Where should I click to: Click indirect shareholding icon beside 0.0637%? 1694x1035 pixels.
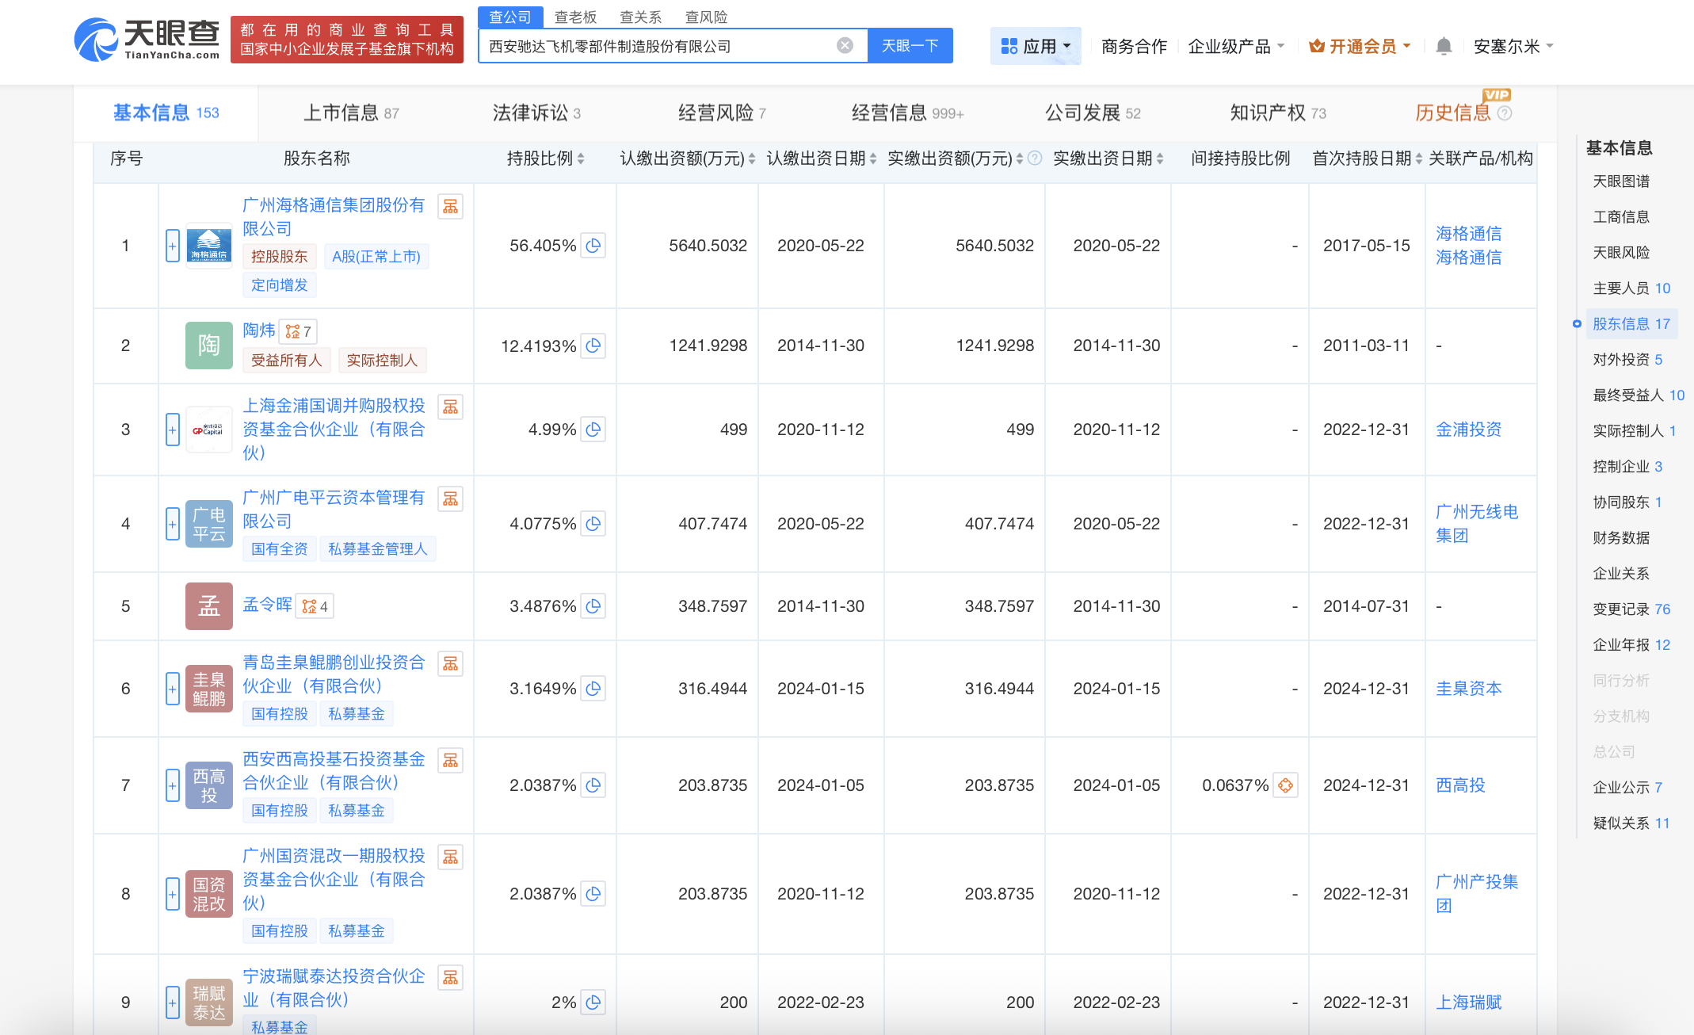1285,785
